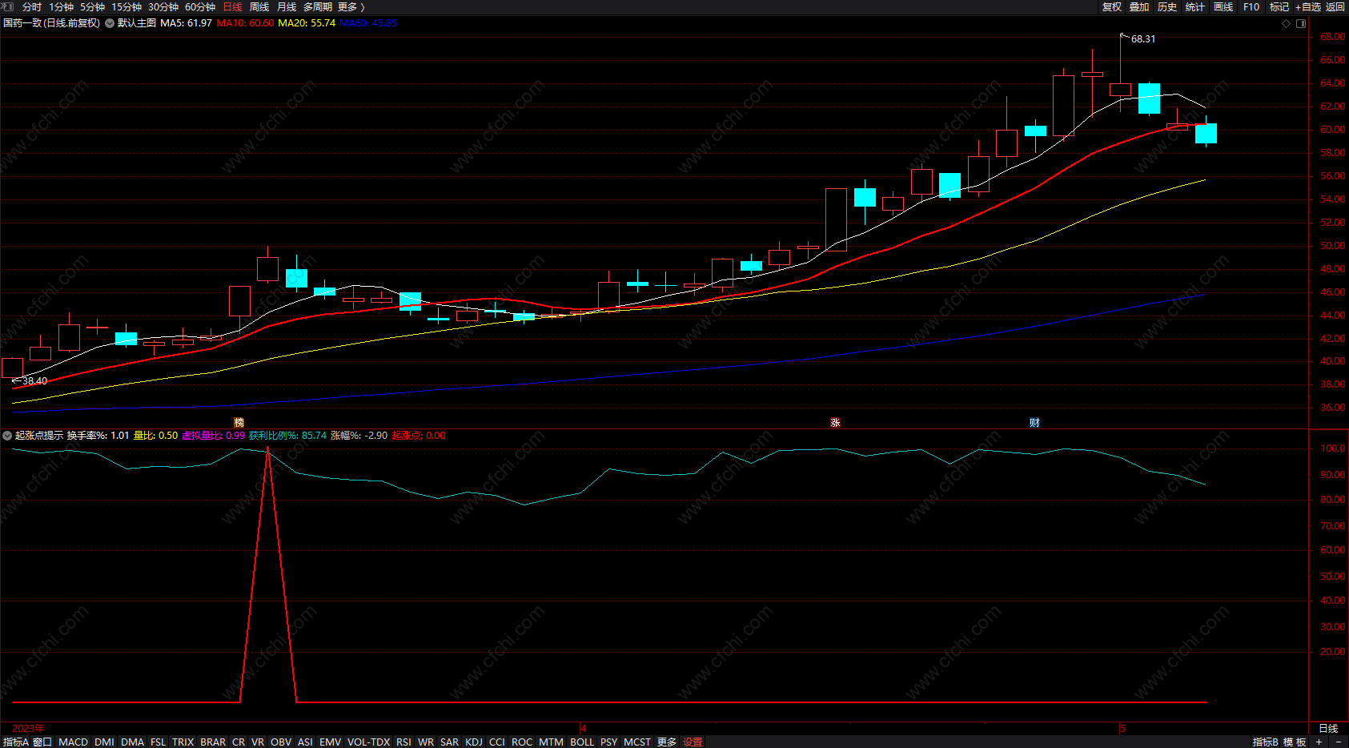Select the DMI indicator tab
The width and height of the screenshot is (1349, 748).
coord(104,742)
